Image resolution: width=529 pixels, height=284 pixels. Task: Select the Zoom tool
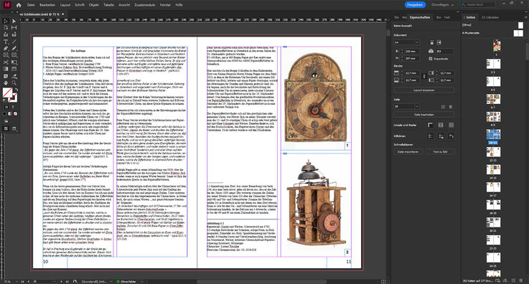pos(14,82)
